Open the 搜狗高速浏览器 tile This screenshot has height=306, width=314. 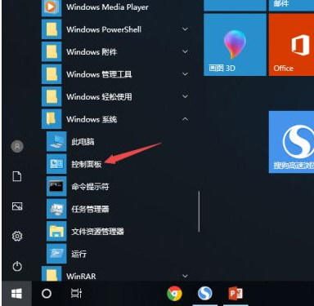point(291,142)
